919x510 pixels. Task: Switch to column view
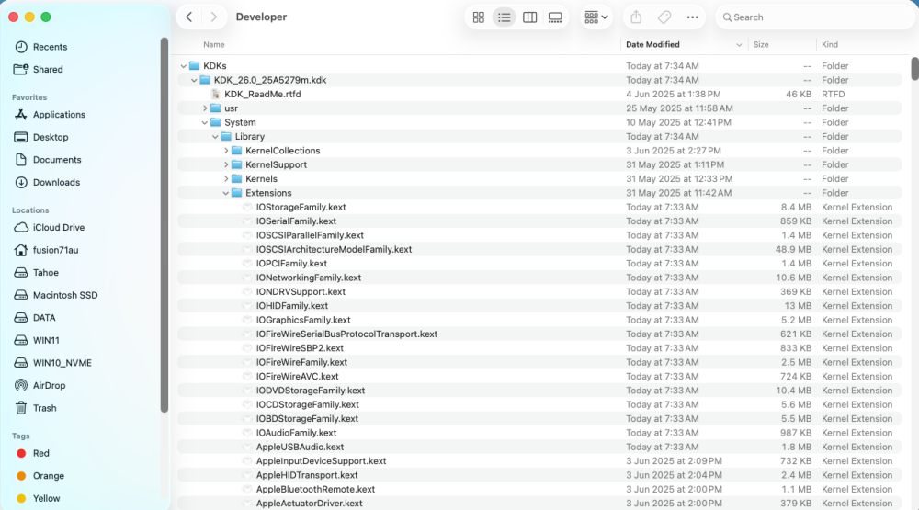point(530,17)
